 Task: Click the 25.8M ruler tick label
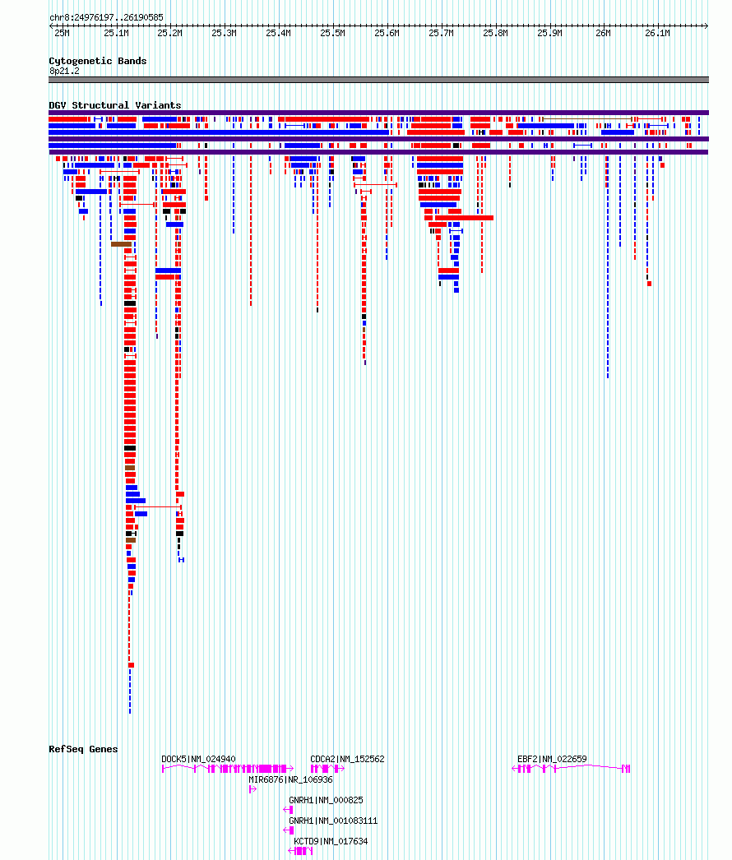(495, 33)
